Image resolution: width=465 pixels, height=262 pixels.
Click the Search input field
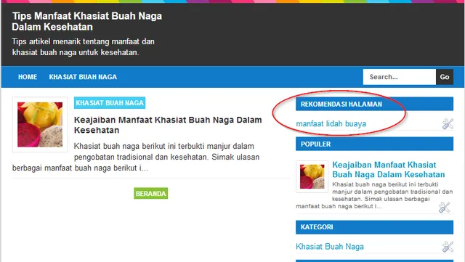[x=400, y=77]
